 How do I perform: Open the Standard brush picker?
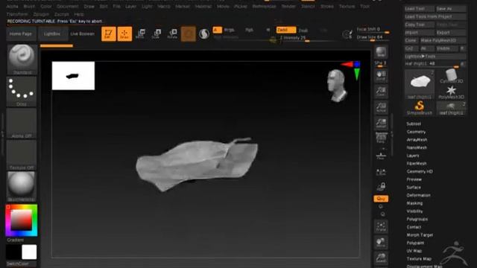tap(22, 60)
